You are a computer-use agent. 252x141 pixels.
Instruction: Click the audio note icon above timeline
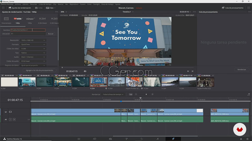point(249,94)
